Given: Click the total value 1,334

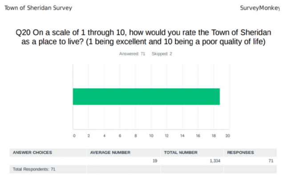Looking at the screenshot, I should point(215,161).
